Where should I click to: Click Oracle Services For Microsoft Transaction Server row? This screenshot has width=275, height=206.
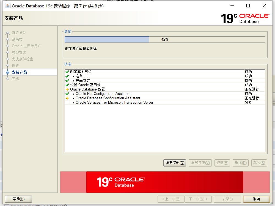point(165,103)
